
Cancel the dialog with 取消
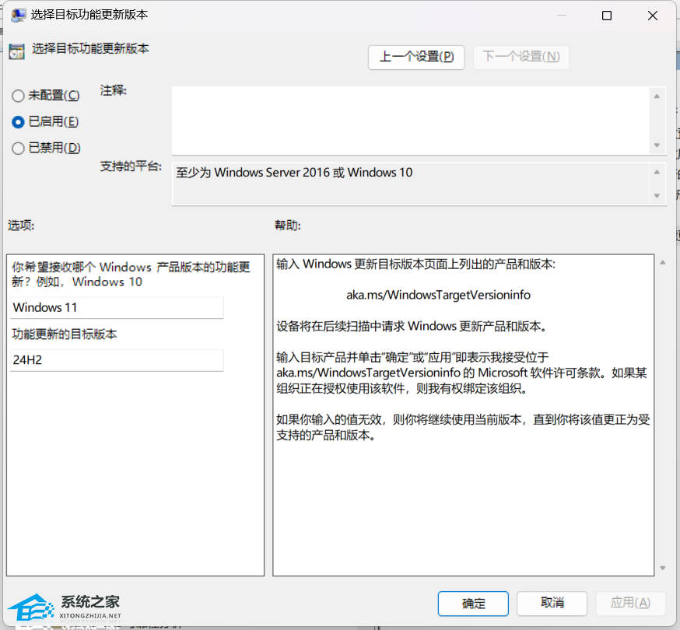(x=552, y=603)
